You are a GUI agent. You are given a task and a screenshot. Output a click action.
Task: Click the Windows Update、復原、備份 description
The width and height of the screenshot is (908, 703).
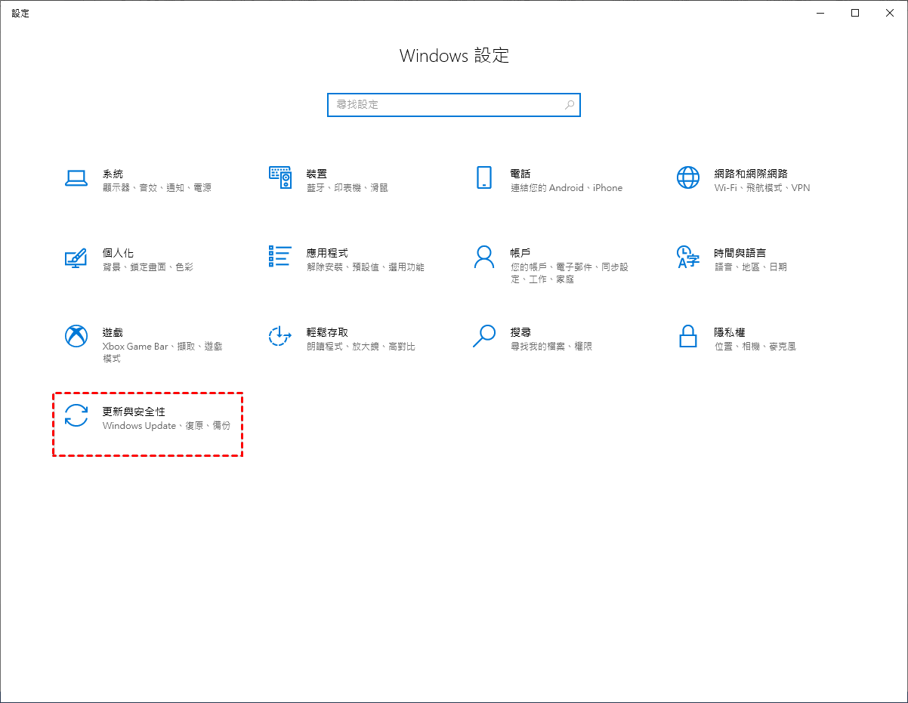tap(166, 426)
